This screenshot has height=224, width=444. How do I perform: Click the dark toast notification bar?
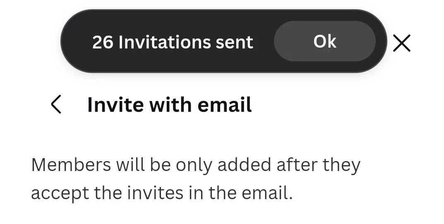pos(224,41)
